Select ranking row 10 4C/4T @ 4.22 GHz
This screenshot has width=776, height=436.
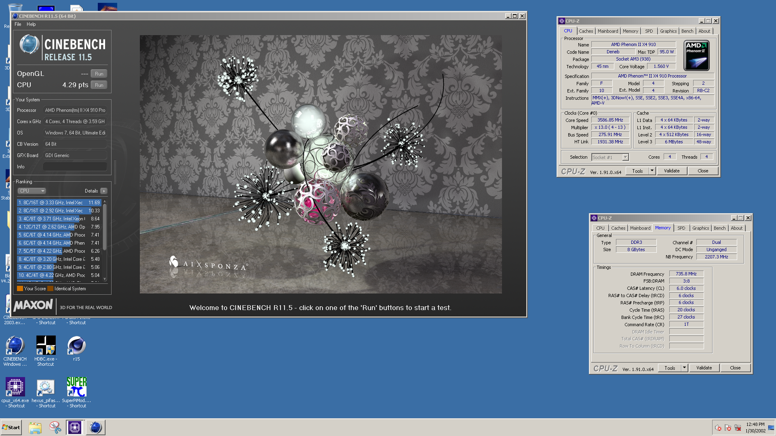[59, 275]
